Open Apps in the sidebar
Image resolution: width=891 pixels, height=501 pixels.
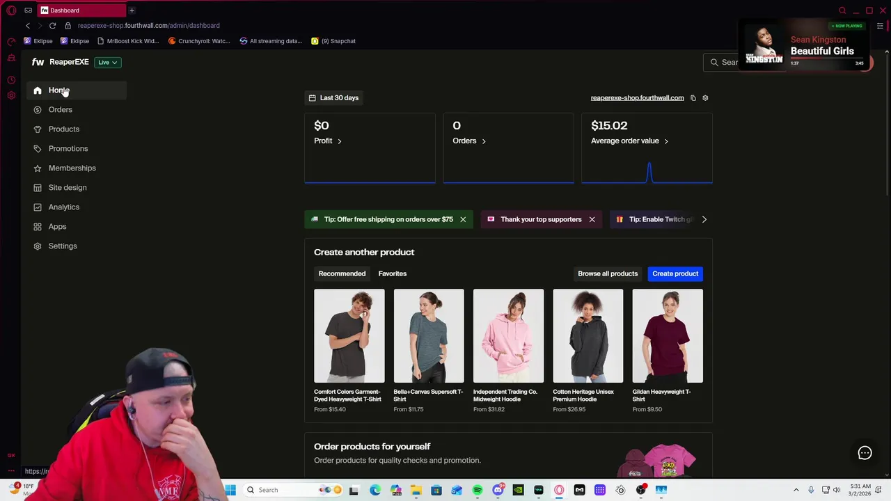[57, 226]
